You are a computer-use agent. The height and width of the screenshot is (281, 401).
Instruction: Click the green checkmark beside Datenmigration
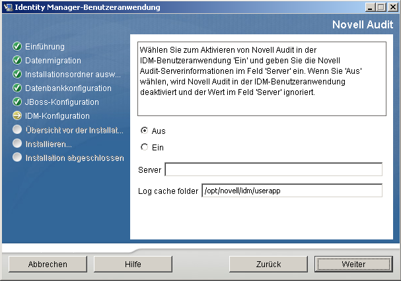[17, 60]
